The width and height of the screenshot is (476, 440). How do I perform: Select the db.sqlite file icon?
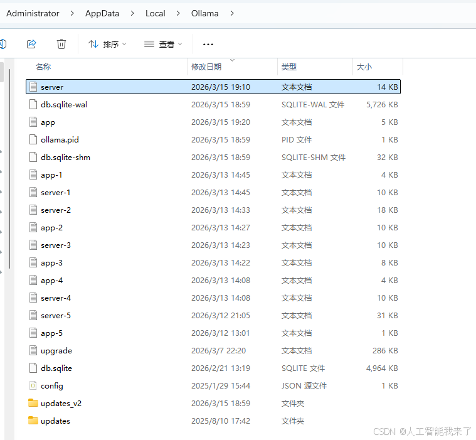point(33,368)
